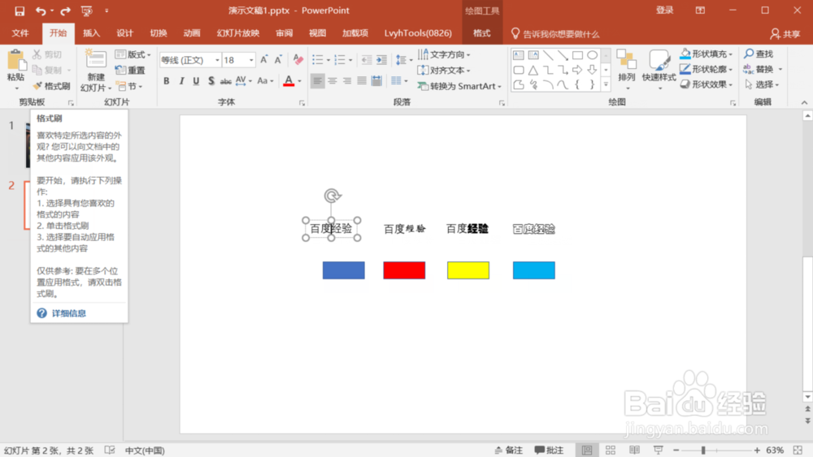Image resolution: width=813 pixels, height=457 pixels.
Task: Open the Animations (动画) tab
Action: pos(192,33)
